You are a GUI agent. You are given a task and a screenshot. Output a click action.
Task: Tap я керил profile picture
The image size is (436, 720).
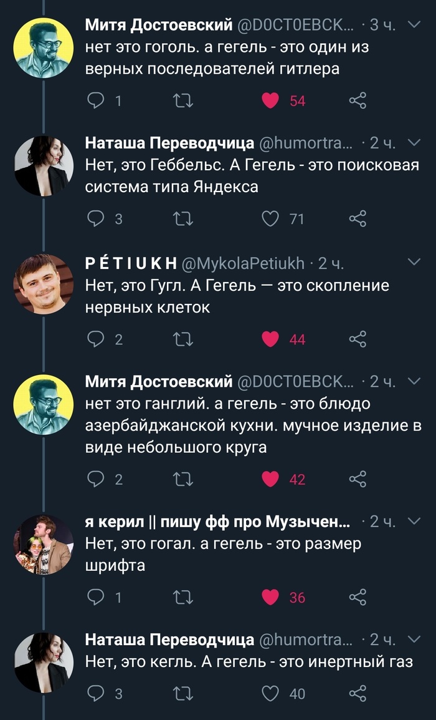coord(44,543)
